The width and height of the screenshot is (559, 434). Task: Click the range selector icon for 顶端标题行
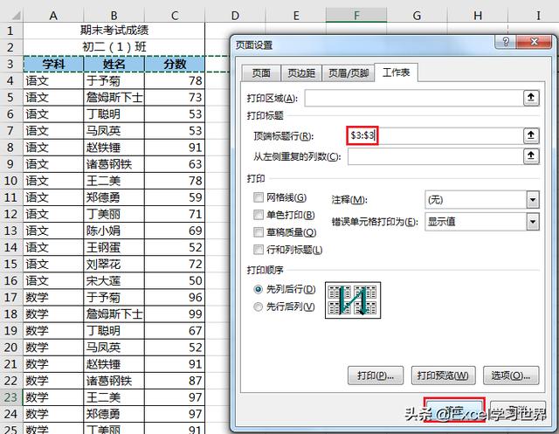pyautogui.click(x=531, y=135)
